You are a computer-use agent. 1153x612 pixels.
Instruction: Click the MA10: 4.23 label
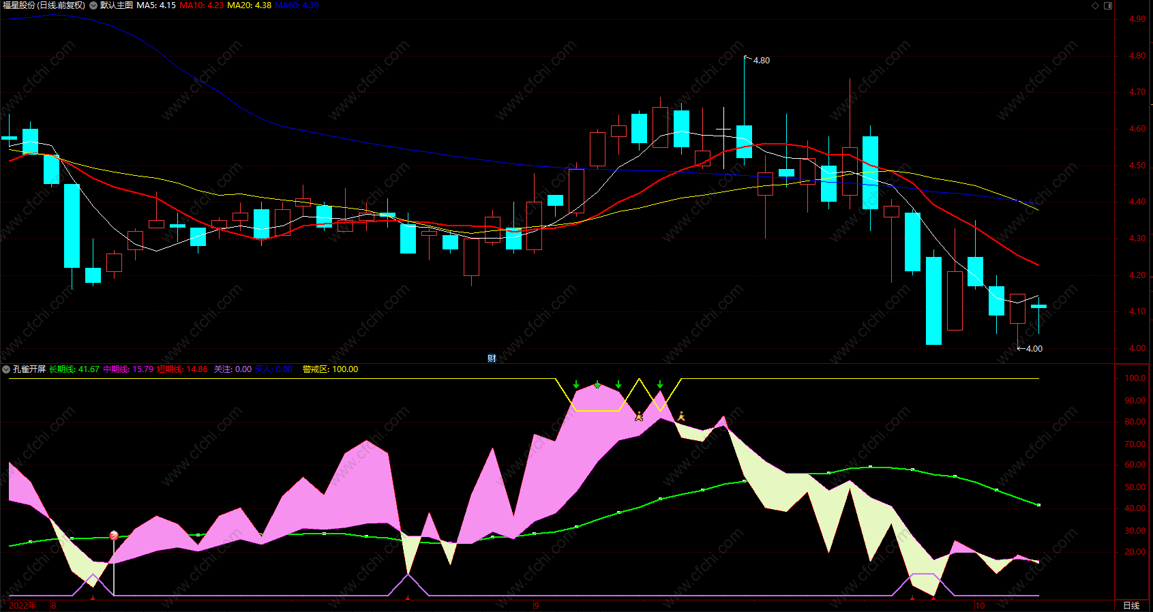(x=202, y=5)
